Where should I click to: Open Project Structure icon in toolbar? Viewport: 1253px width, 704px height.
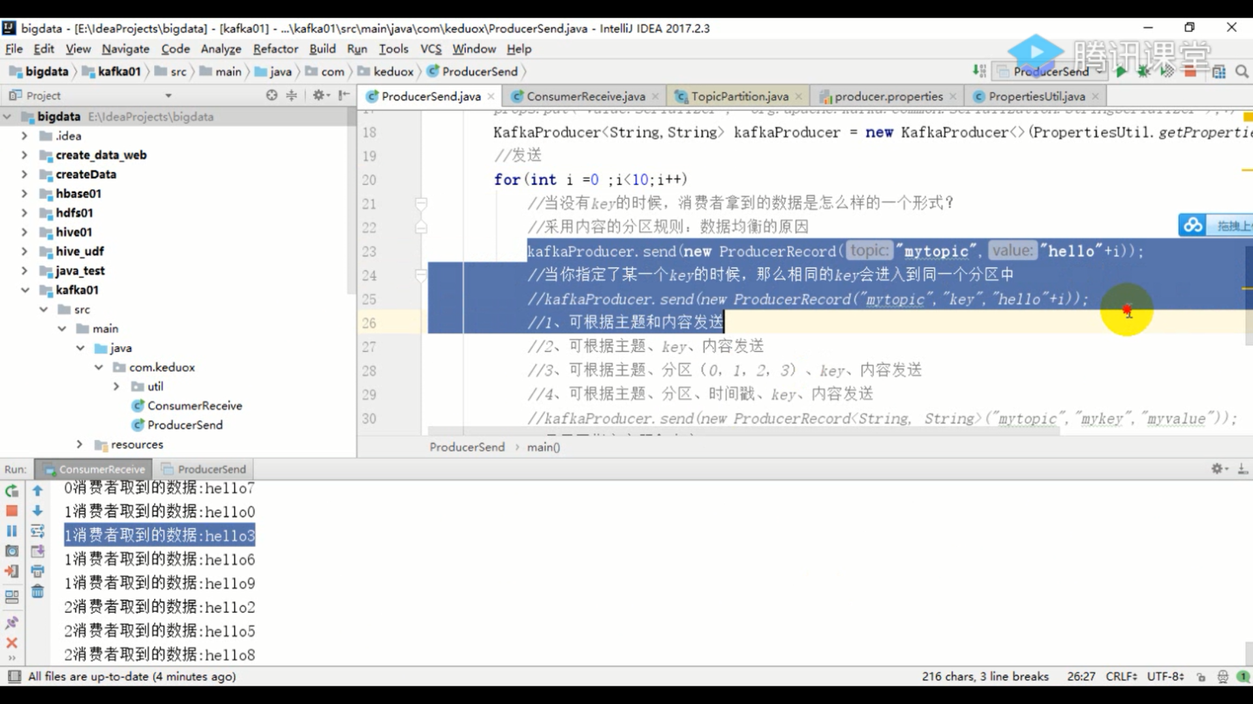[x=1219, y=72]
